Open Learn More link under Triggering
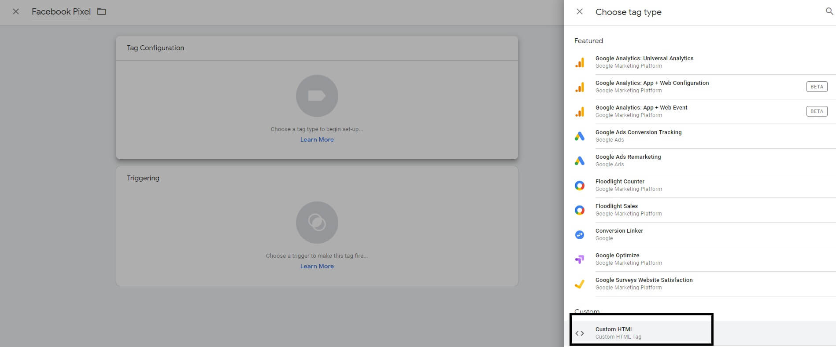 coord(317,266)
